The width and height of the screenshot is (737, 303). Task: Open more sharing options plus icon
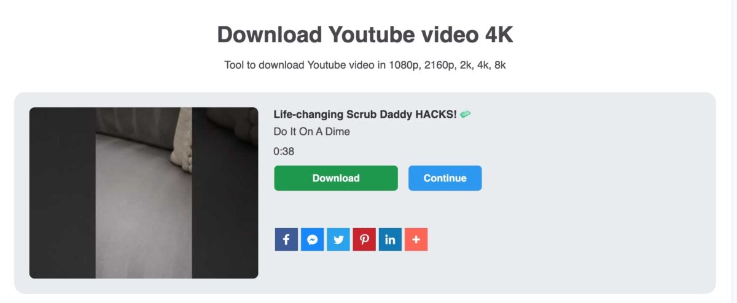point(416,240)
